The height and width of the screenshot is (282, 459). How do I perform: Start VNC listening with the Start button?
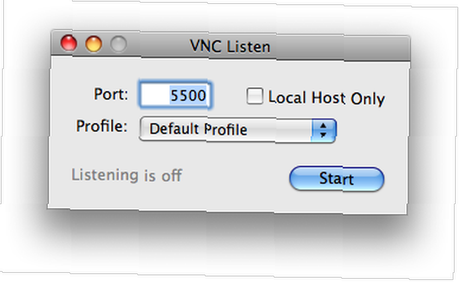pos(336,179)
